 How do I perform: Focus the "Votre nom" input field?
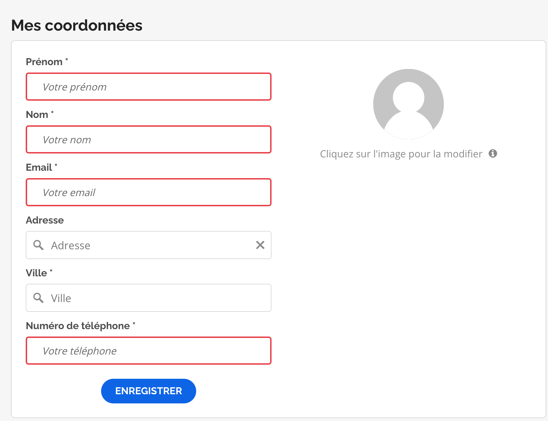[x=149, y=139]
